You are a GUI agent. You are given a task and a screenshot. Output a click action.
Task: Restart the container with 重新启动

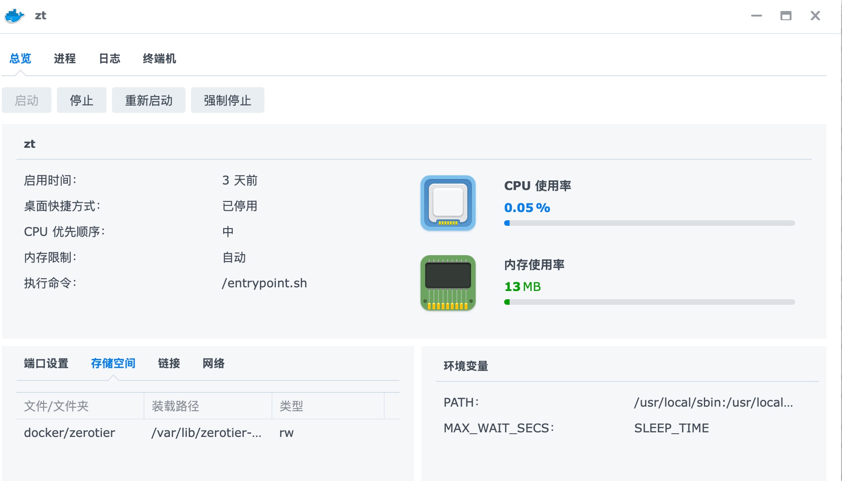[x=149, y=100]
